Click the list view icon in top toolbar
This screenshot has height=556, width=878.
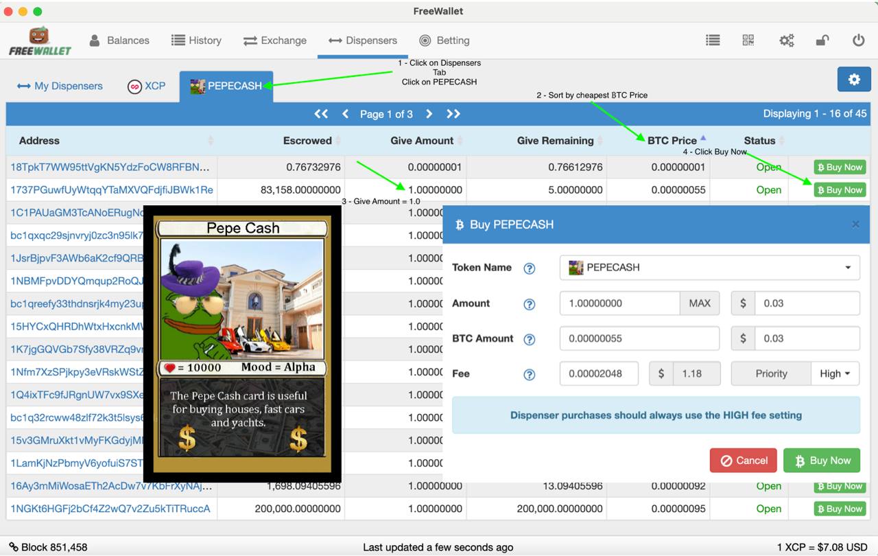(x=713, y=40)
